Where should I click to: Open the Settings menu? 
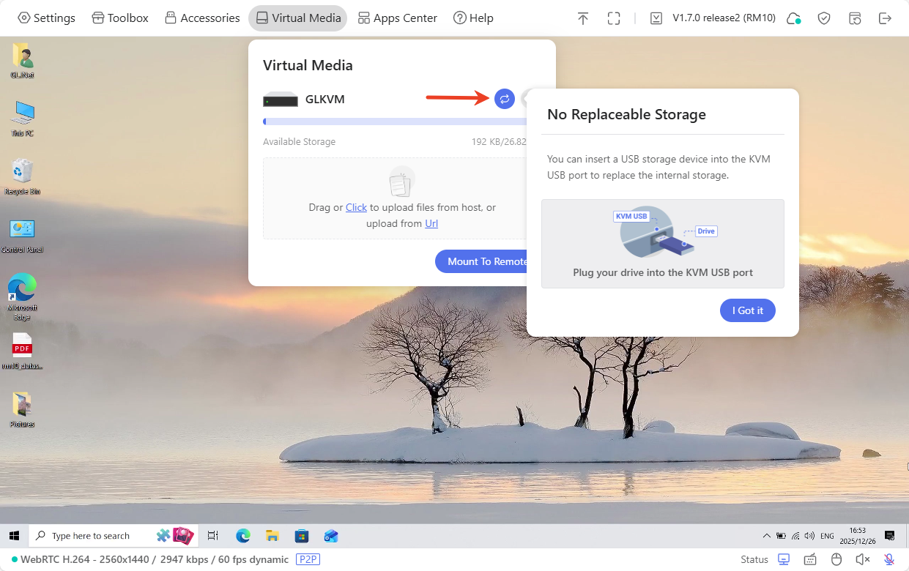[x=46, y=18]
